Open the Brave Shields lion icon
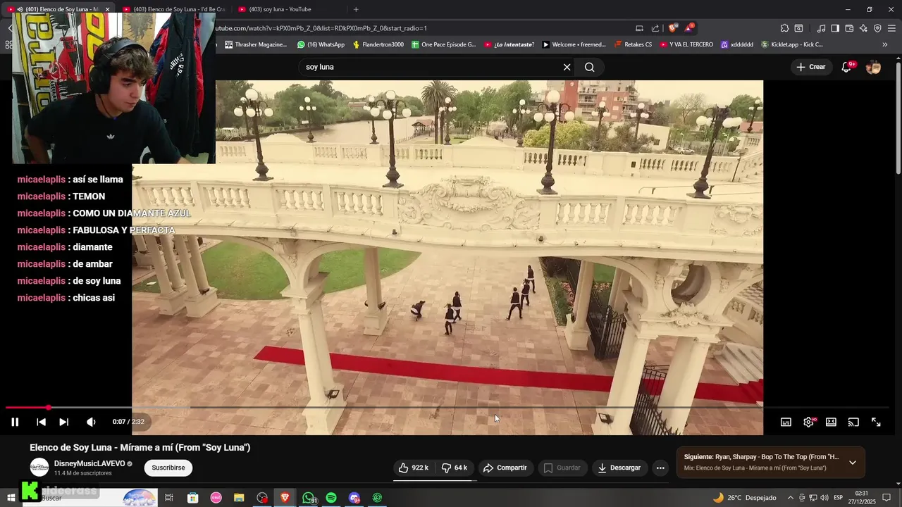 (672, 28)
